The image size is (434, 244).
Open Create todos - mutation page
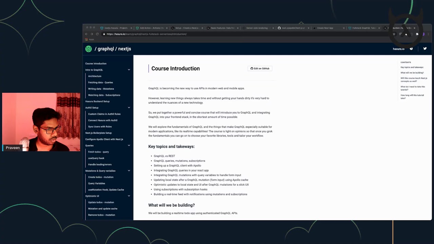101,177
